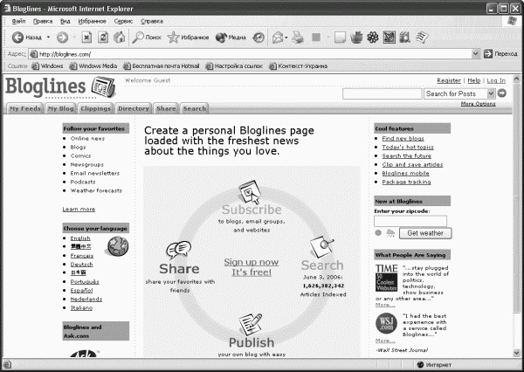
Task: Open the Сервис menu
Action: pos(123,21)
